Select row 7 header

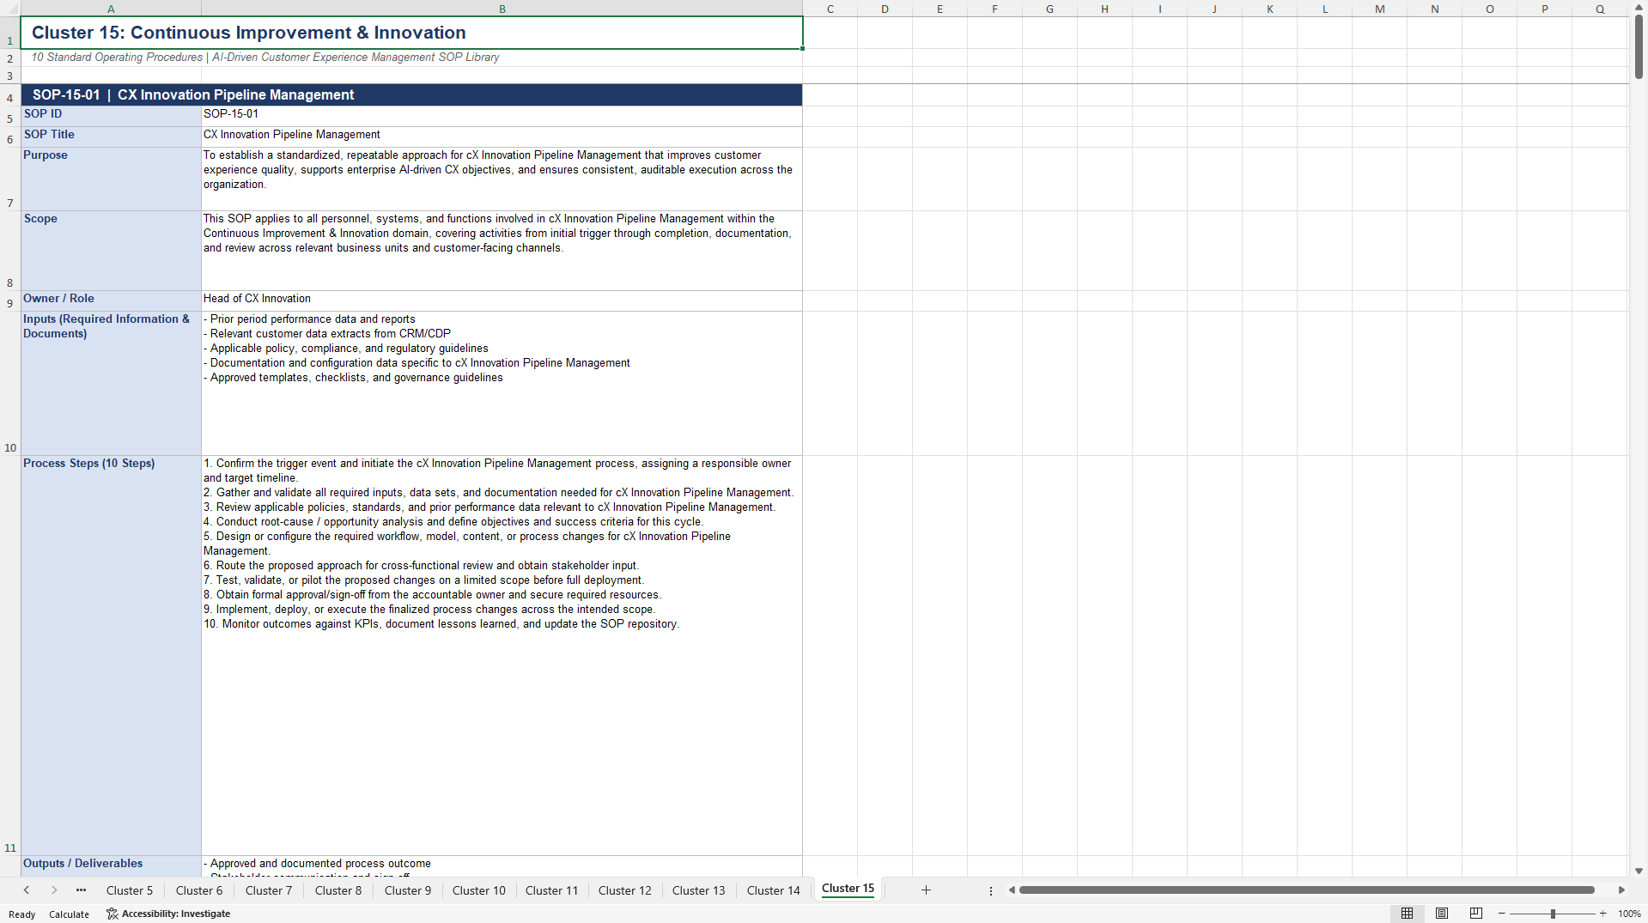tap(10, 179)
